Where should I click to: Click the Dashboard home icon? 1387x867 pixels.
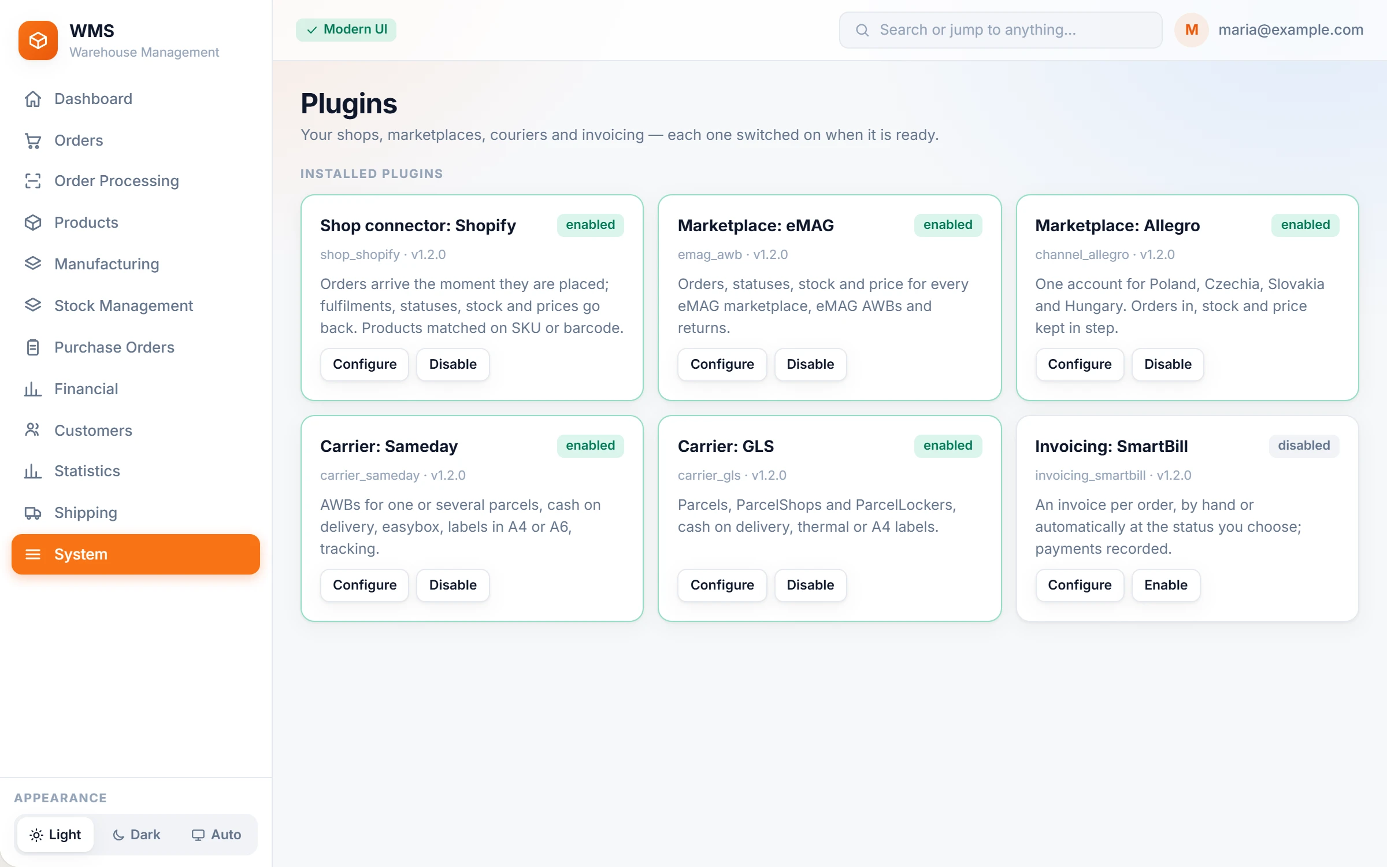pyautogui.click(x=33, y=99)
